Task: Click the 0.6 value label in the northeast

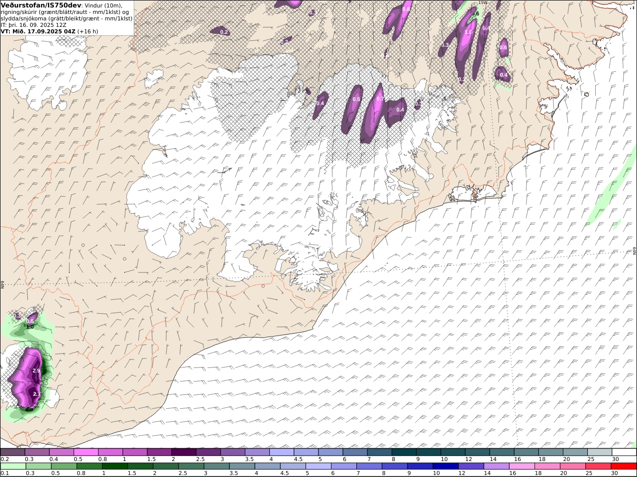Action: (x=503, y=48)
